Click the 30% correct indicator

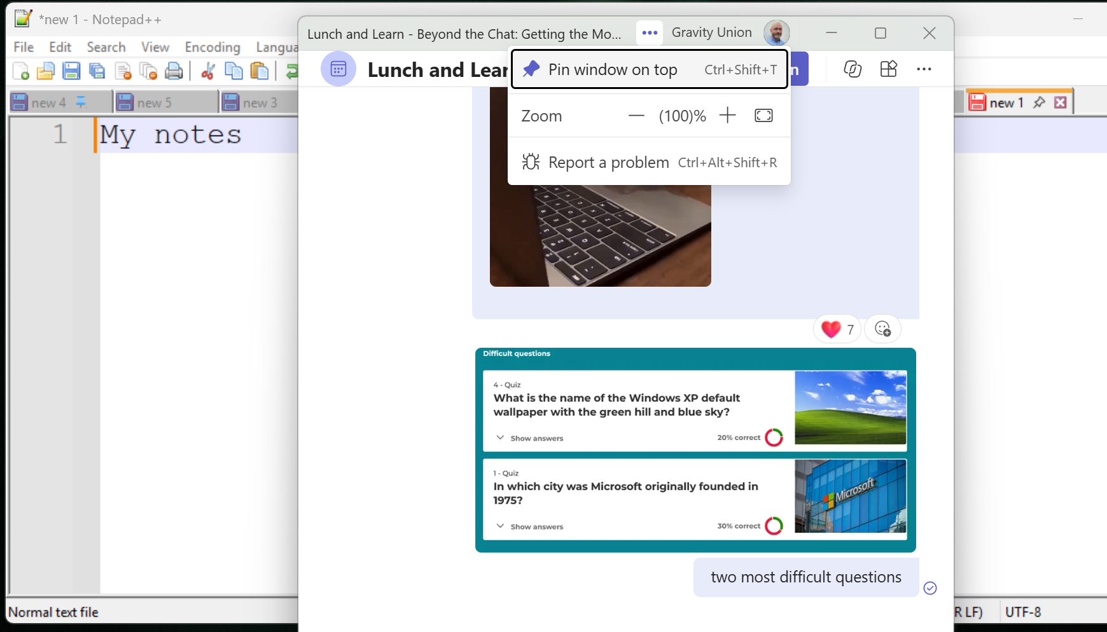tap(750, 526)
